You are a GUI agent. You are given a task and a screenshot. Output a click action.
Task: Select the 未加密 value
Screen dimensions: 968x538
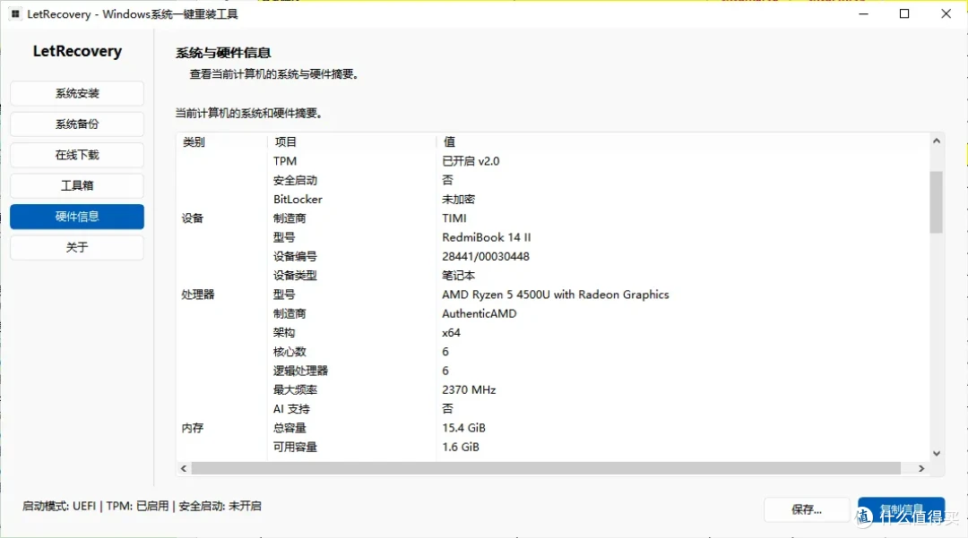pyautogui.click(x=459, y=199)
